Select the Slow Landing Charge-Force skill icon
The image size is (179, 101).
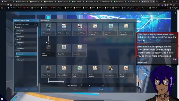(126, 26)
